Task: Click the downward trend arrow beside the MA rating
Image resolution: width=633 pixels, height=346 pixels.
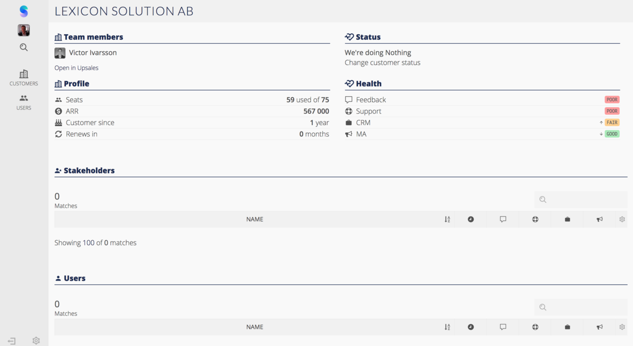Action: click(x=601, y=134)
